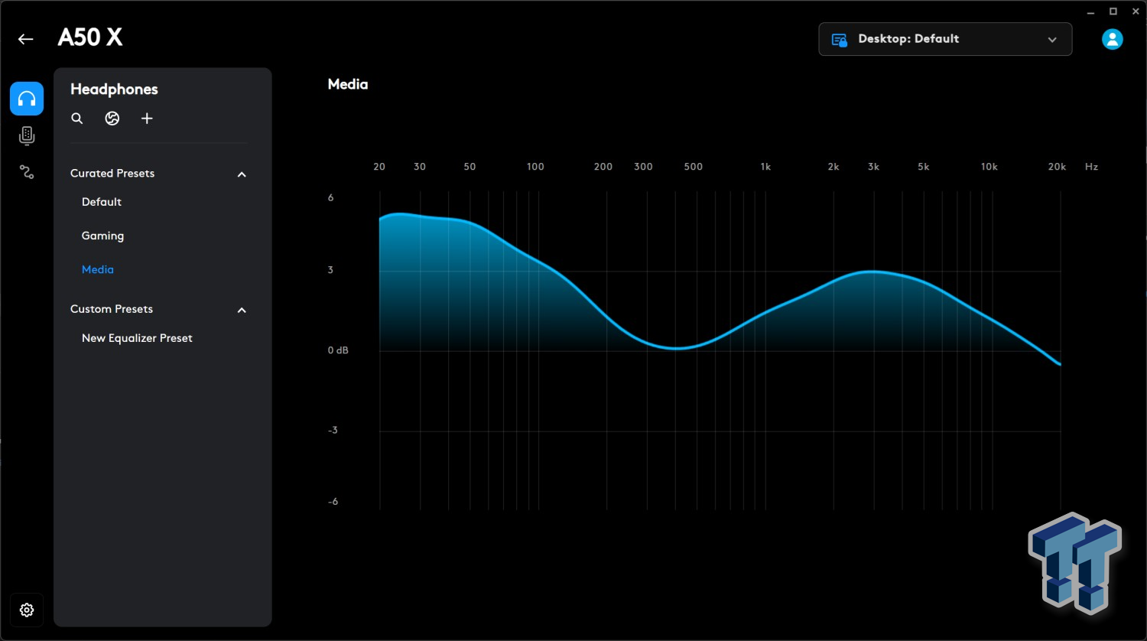Collapse the Curated Presets section

click(x=242, y=174)
